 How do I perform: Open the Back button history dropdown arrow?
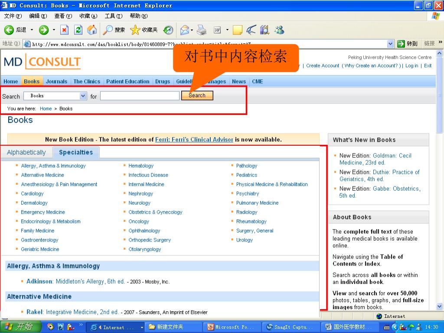coord(32,30)
